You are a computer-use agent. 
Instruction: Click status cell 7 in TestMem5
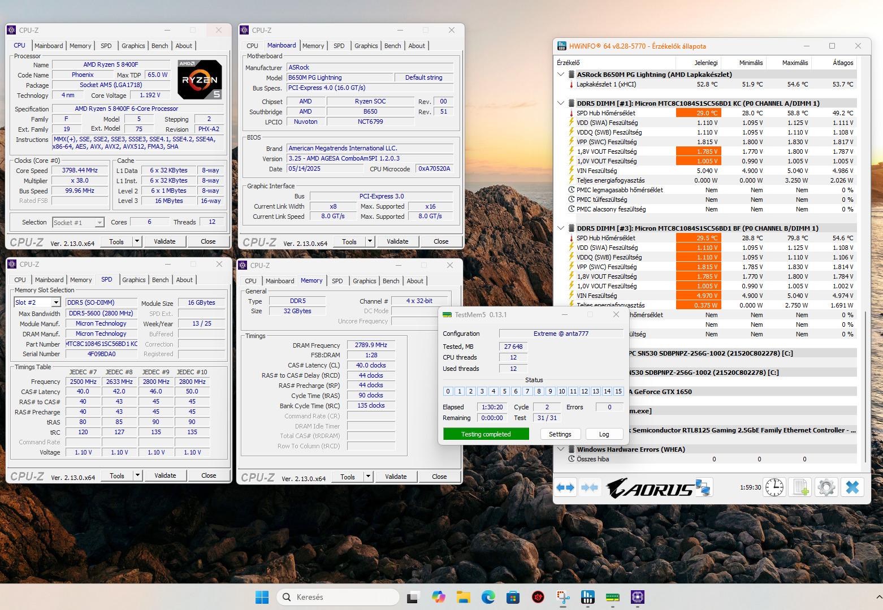[x=527, y=391]
